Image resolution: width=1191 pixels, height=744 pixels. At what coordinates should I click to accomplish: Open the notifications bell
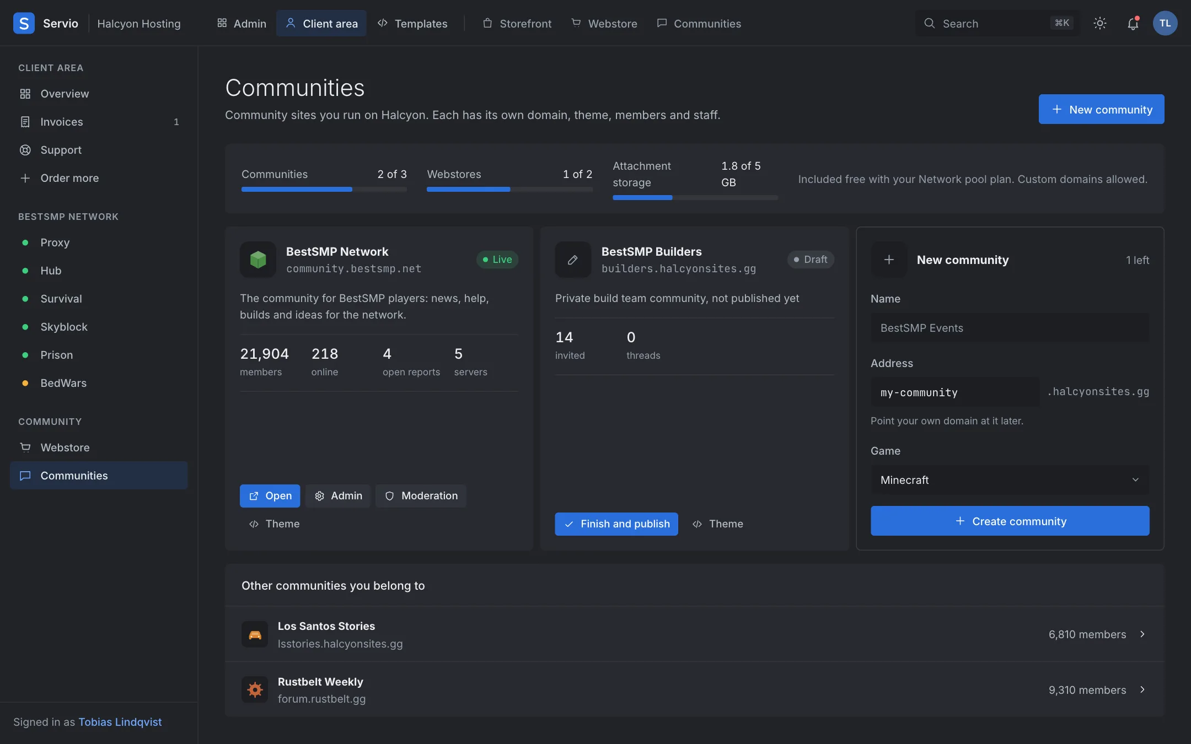[x=1133, y=23]
